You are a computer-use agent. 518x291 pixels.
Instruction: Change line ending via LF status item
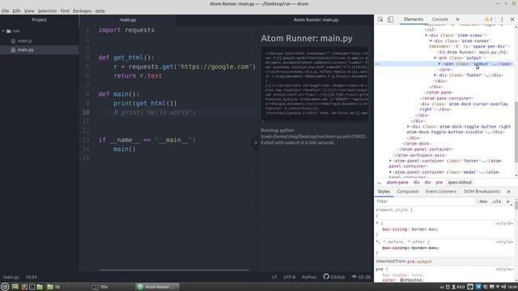pyautogui.click(x=274, y=277)
